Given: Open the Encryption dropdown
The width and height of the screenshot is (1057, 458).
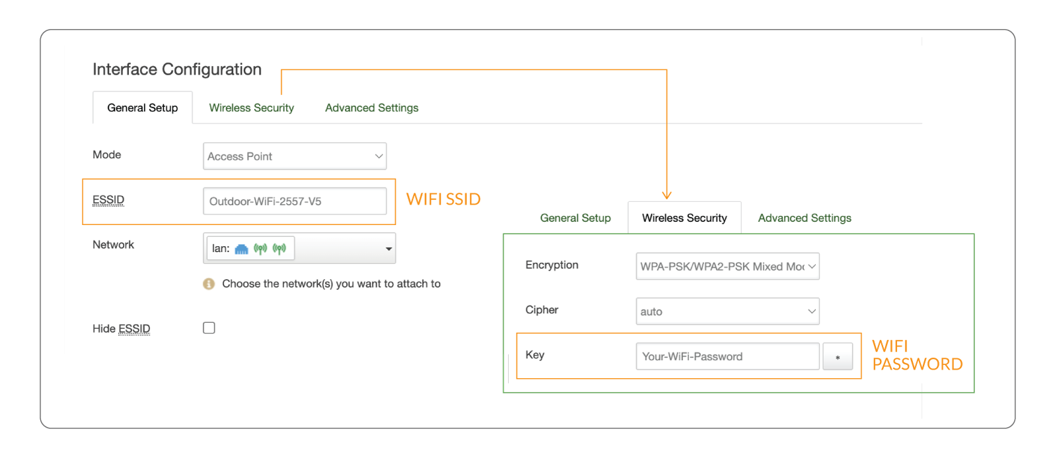Looking at the screenshot, I should coord(727,267).
